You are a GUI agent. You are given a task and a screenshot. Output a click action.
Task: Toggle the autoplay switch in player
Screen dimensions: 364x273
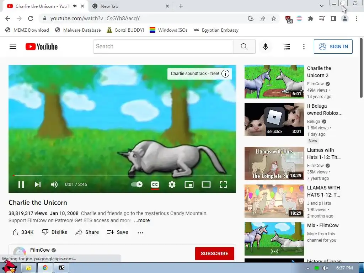[137, 184]
